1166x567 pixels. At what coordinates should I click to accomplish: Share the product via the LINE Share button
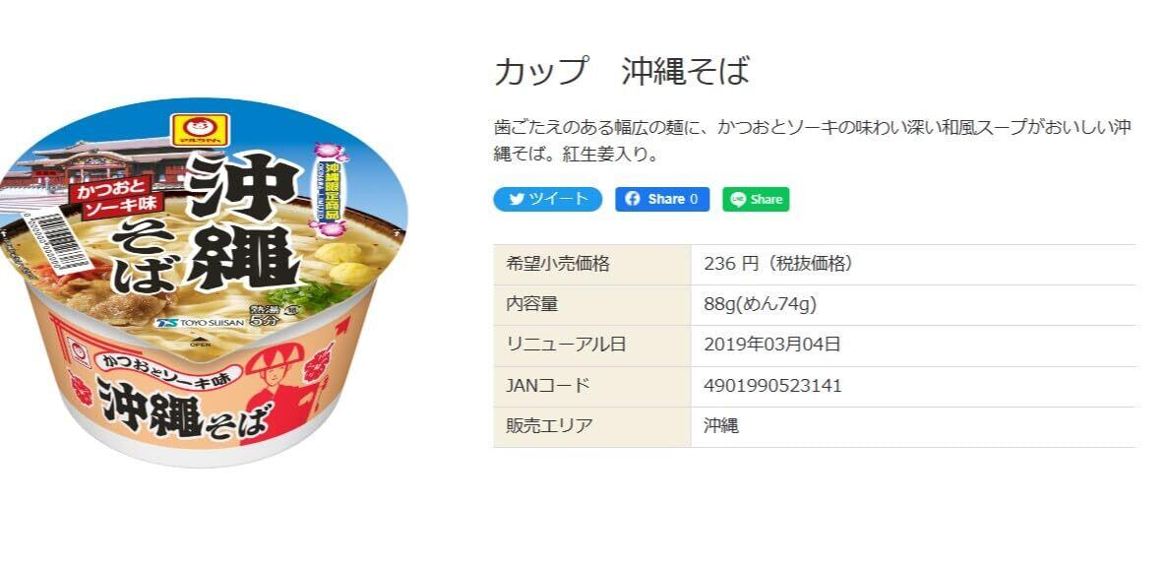point(756,200)
